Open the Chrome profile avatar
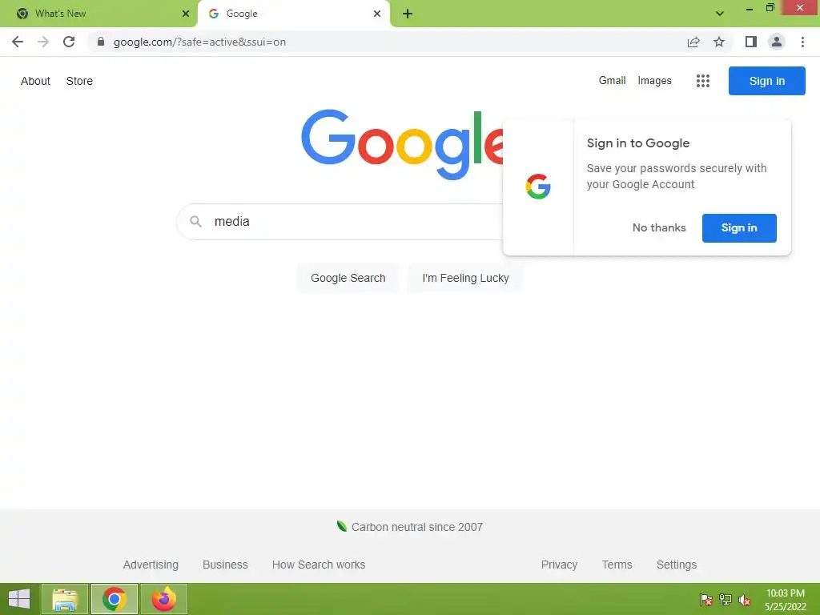This screenshot has width=820, height=615. pyautogui.click(x=777, y=42)
